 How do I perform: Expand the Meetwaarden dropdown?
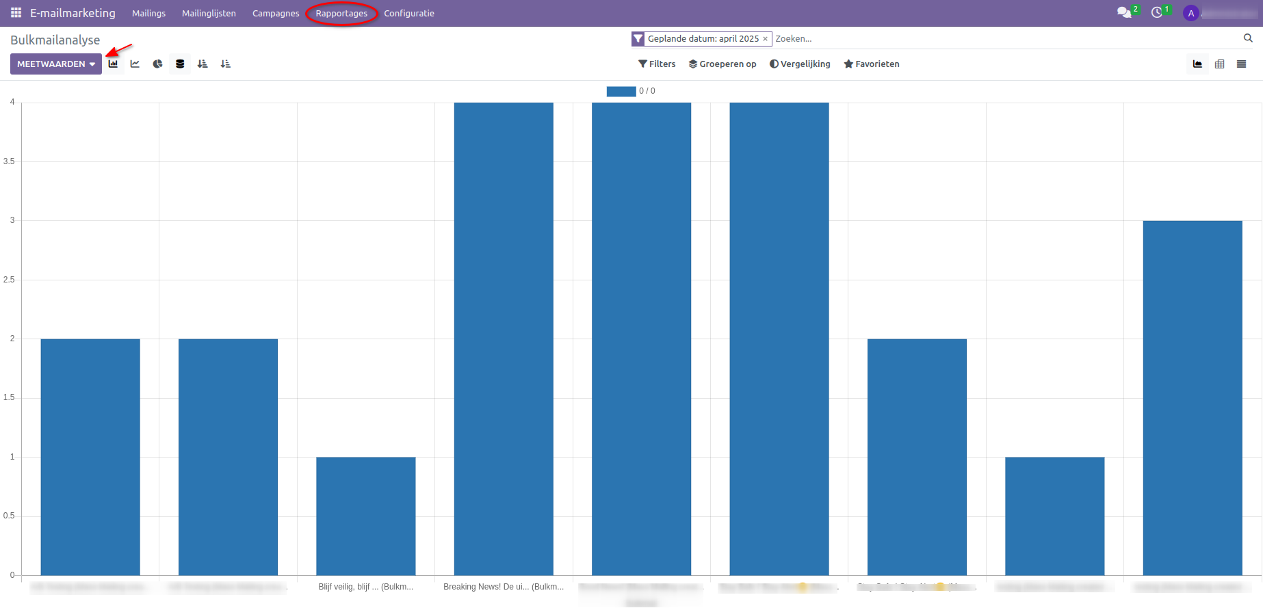pos(56,64)
